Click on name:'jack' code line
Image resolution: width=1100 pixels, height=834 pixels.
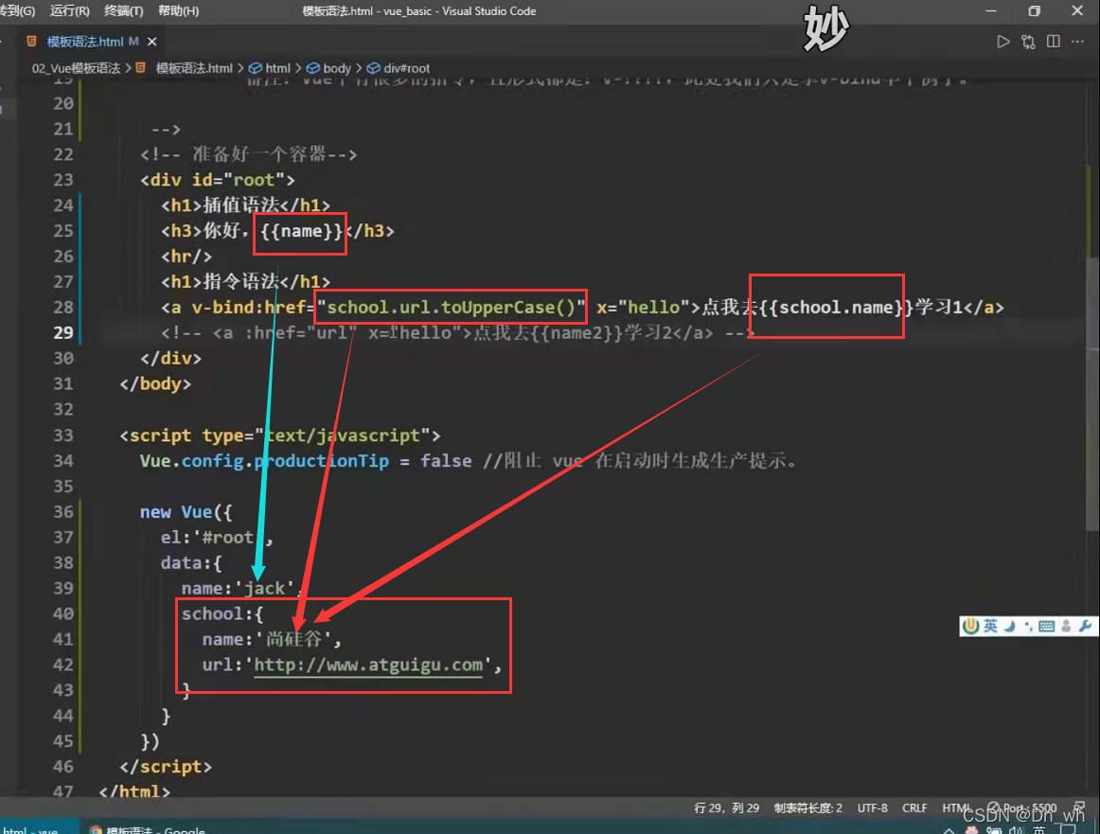click(x=242, y=588)
